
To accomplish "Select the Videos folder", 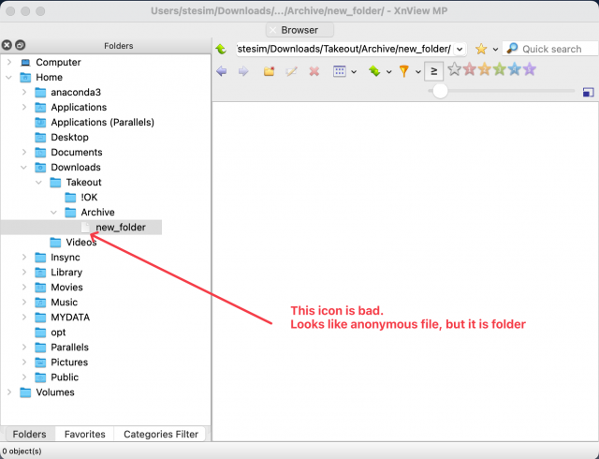I will [x=81, y=242].
